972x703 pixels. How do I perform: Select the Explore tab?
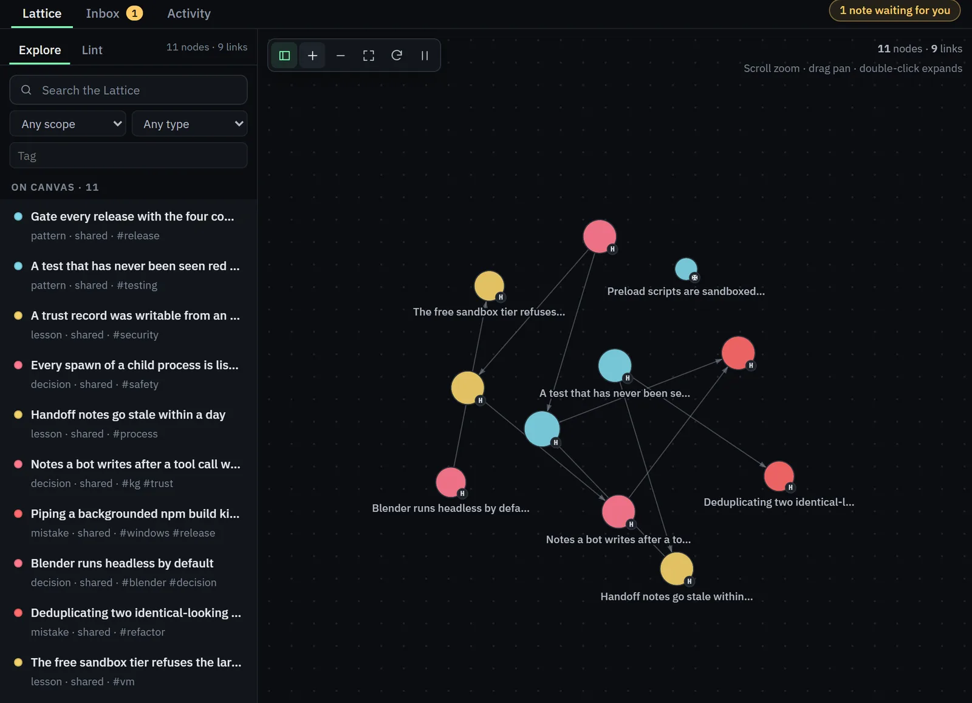pyautogui.click(x=39, y=50)
